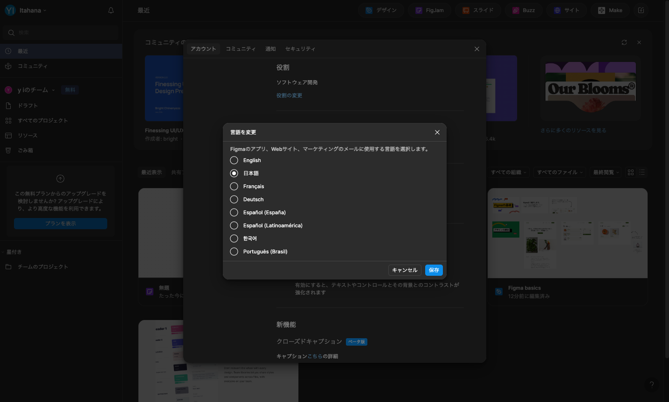Select the English language radio button
This screenshot has height=402, width=669.
pos(234,160)
